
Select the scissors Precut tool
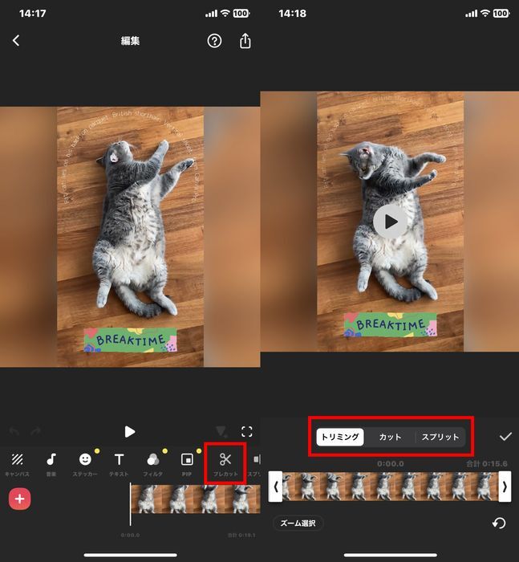pyautogui.click(x=225, y=463)
